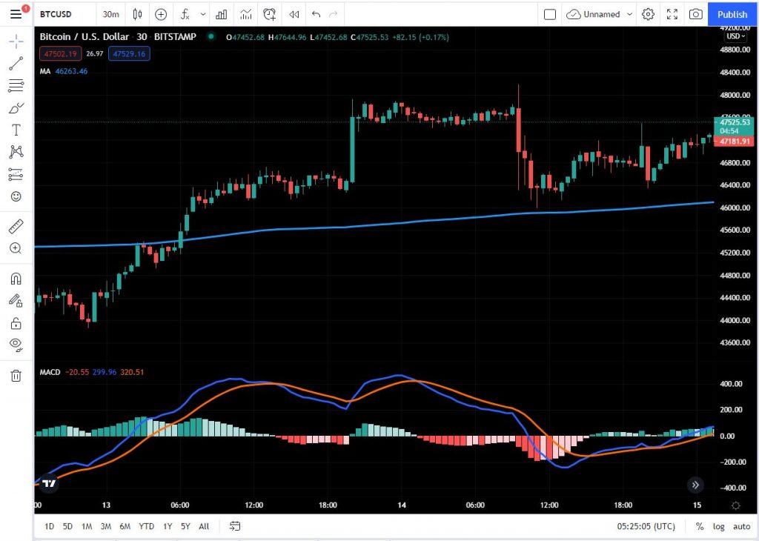The image size is (759, 541).
Task: Open the BTCUSD symbol search
Action: tap(56, 15)
